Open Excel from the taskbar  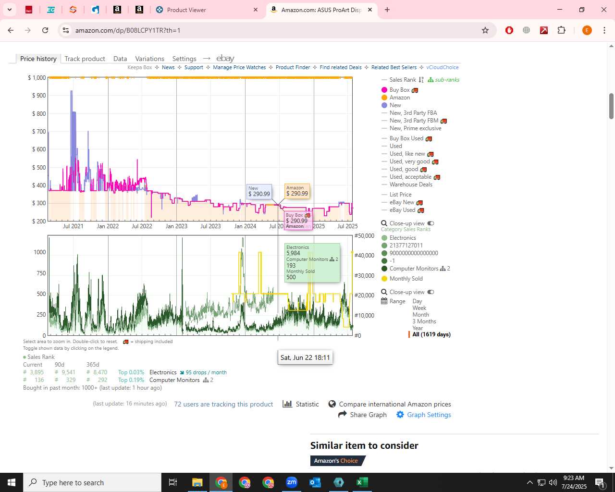[362, 482]
